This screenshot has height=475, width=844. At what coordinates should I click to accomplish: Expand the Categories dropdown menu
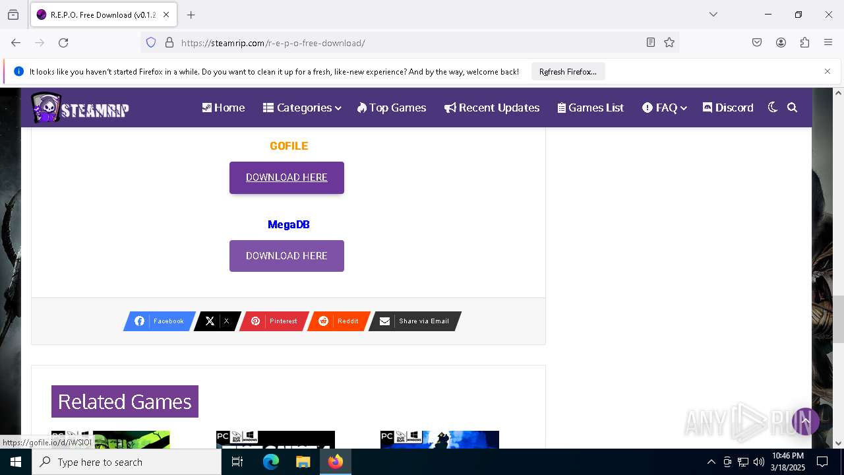(x=302, y=108)
